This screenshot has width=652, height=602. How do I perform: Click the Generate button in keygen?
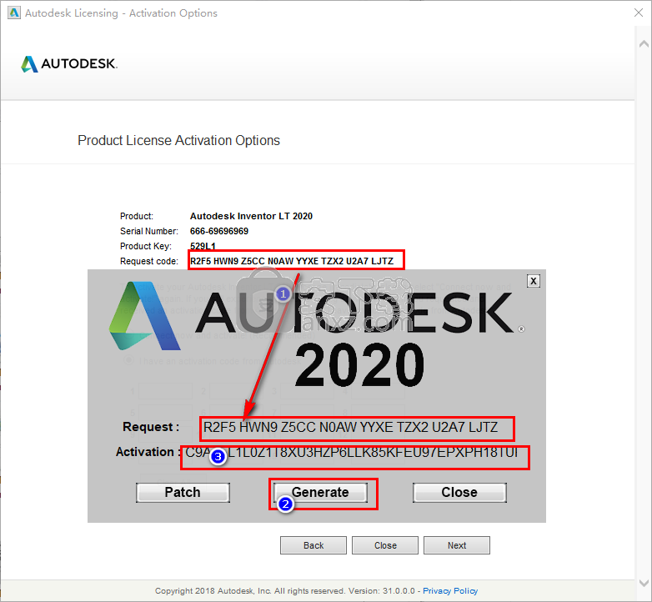click(320, 492)
